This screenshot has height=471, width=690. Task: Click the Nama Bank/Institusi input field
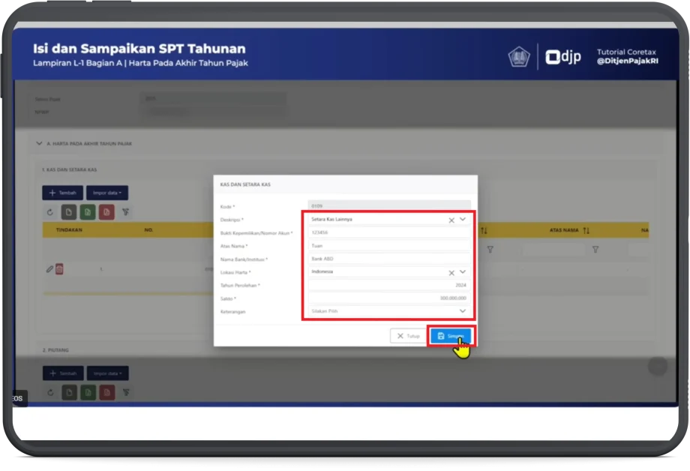[x=389, y=259]
